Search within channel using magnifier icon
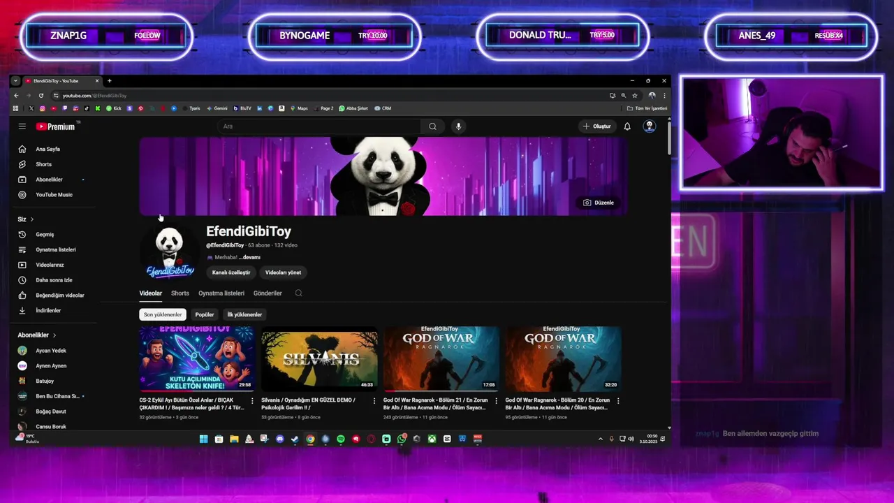Viewport: 894px width, 503px height. (298, 293)
